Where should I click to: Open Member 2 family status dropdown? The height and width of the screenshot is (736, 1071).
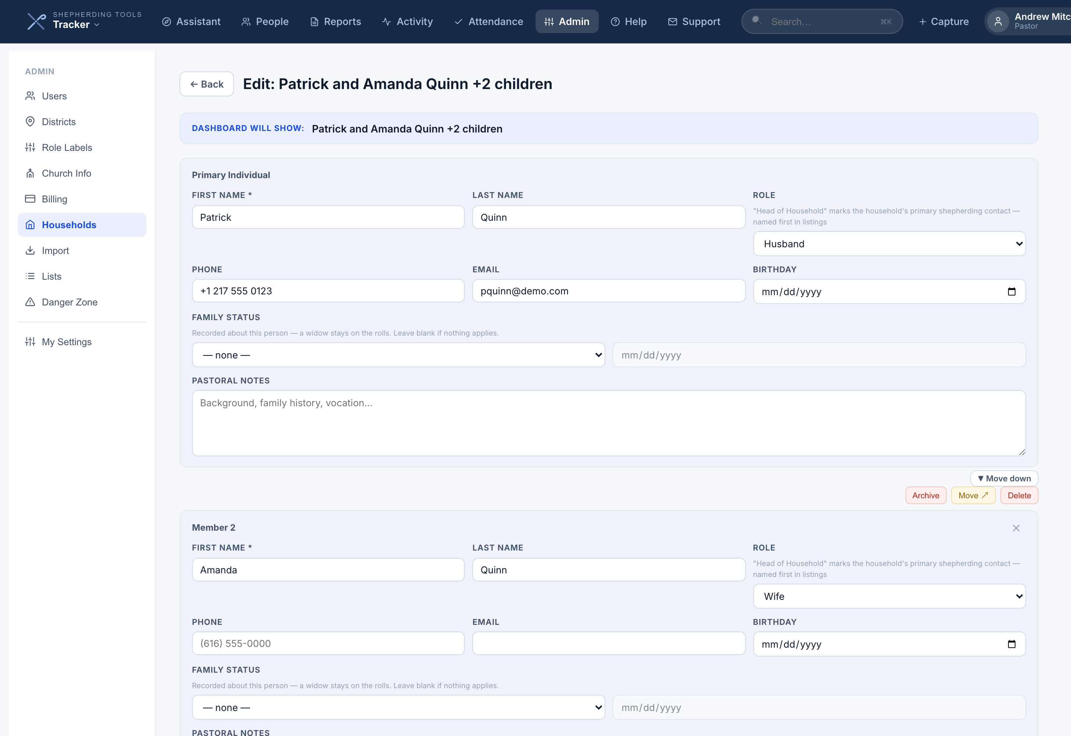point(398,708)
